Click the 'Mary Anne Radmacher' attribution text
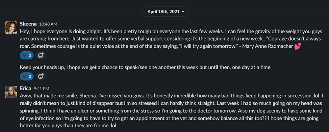329x132 pixels. click(267, 46)
